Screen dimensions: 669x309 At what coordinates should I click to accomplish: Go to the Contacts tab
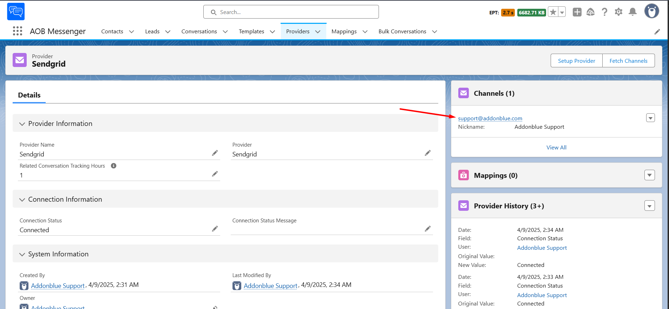coord(112,32)
